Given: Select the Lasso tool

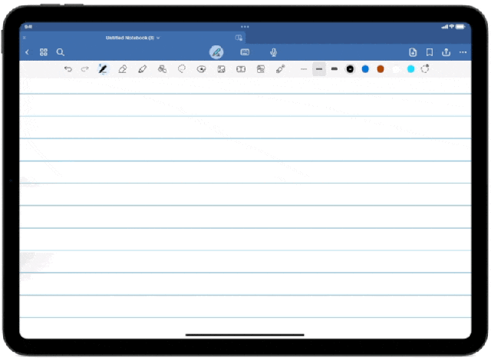Looking at the screenshot, I should coord(182,68).
